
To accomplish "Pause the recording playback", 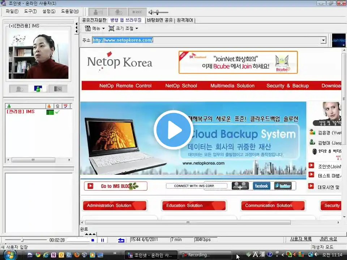I will pos(102,240).
